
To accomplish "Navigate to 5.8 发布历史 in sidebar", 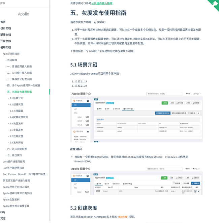I will click(x=16, y=143).
